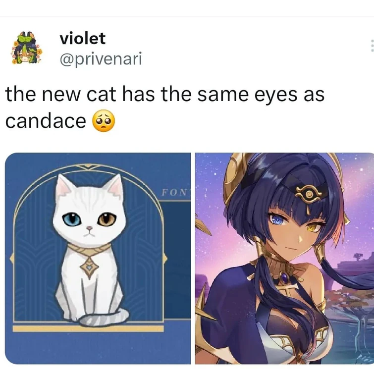Click Candace's blue eye

[278, 219]
